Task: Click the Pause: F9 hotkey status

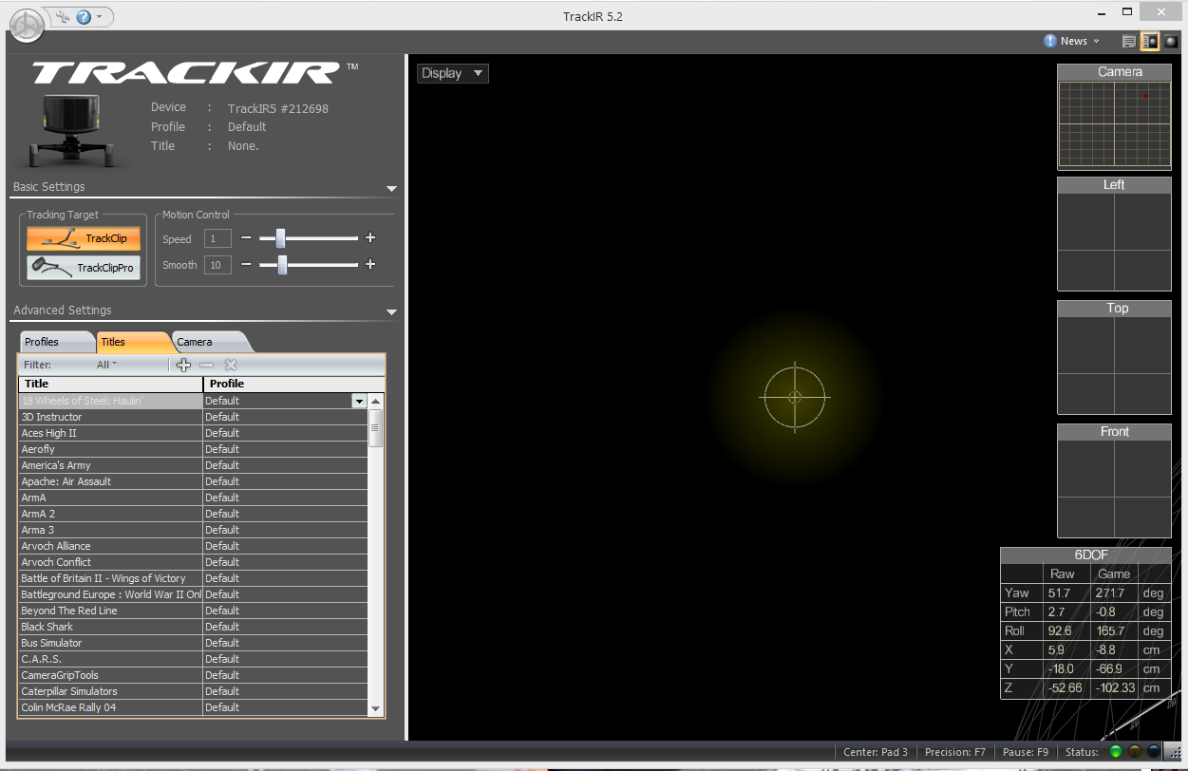Action: [1024, 752]
